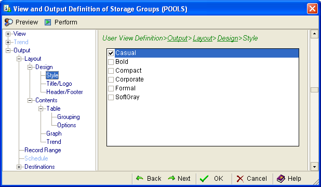
Task: Select the Table tree label
Action: pyautogui.click(x=53, y=109)
